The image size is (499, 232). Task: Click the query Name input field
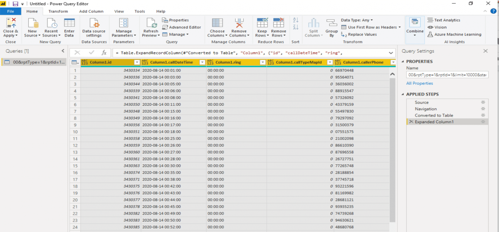tap(447, 75)
